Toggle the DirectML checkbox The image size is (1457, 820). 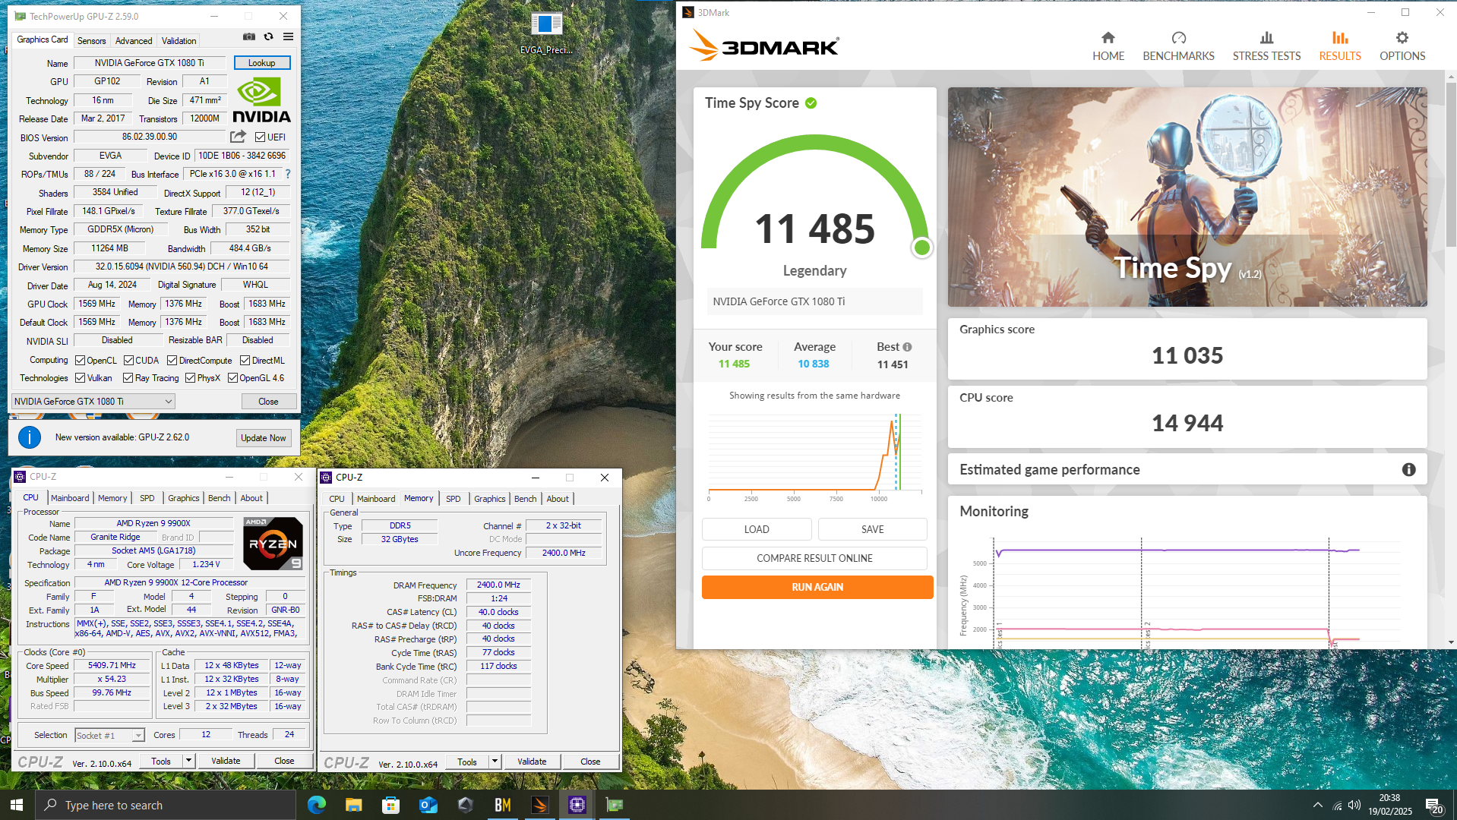(245, 361)
